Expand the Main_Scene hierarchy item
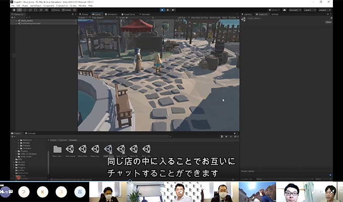The image size is (343, 202). 17,21
